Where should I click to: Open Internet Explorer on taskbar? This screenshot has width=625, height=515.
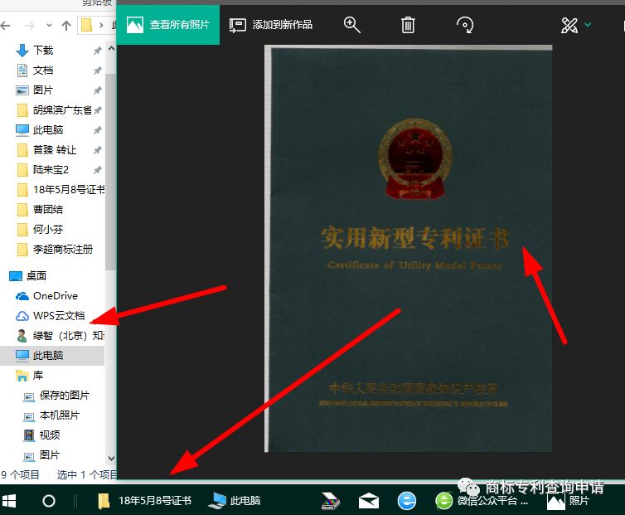pos(406,501)
